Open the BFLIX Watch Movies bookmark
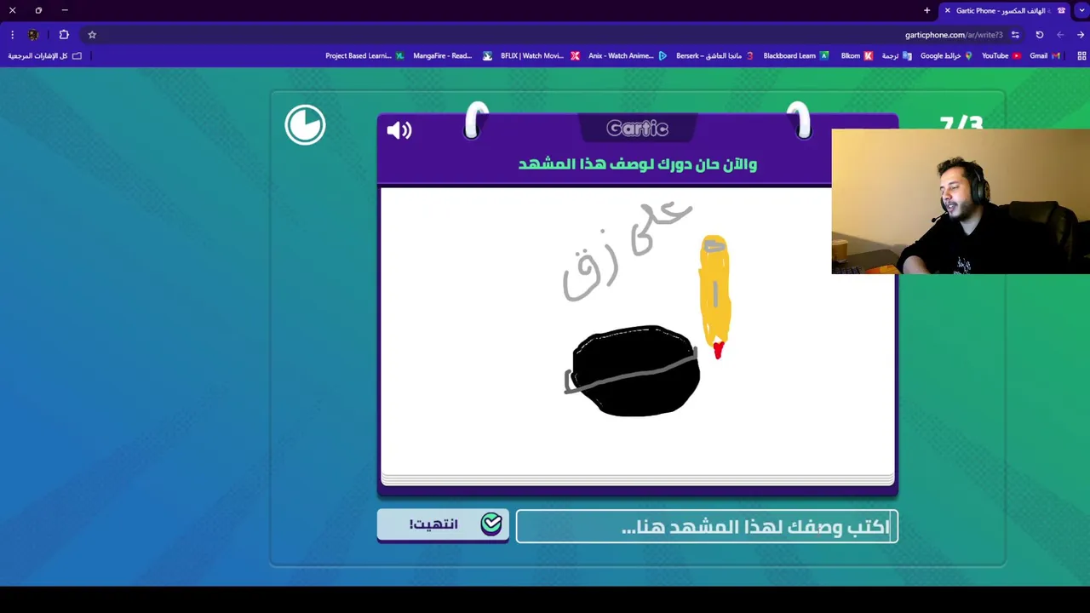The image size is (1090, 613). pyautogui.click(x=540, y=56)
